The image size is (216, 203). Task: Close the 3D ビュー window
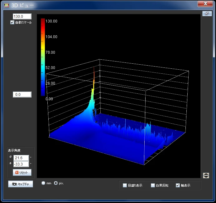(206, 4)
